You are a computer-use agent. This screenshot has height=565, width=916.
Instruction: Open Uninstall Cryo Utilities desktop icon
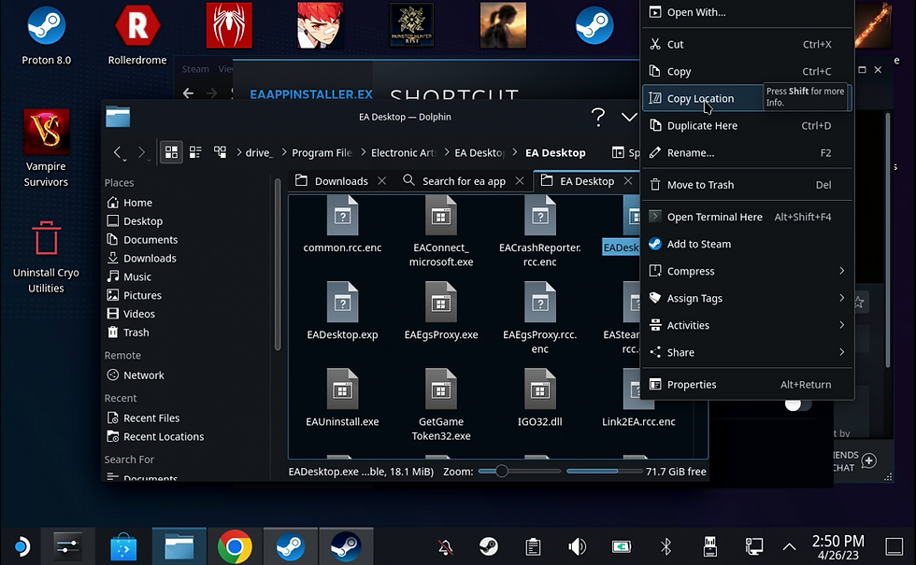(46, 257)
